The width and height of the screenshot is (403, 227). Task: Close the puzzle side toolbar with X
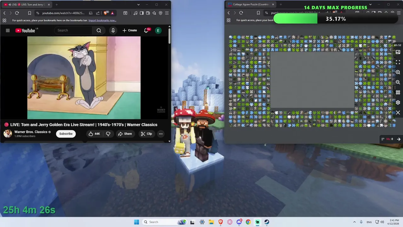pyautogui.click(x=398, y=113)
